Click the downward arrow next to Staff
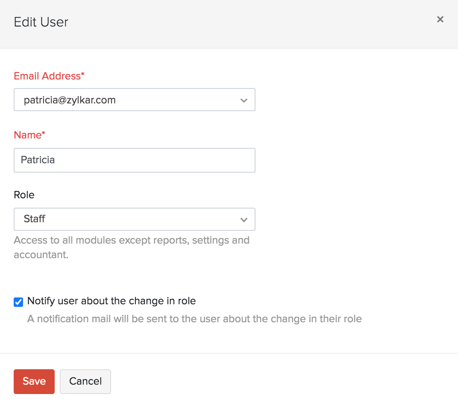The width and height of the screenshot is (458, 406). (x=244, y=219)
